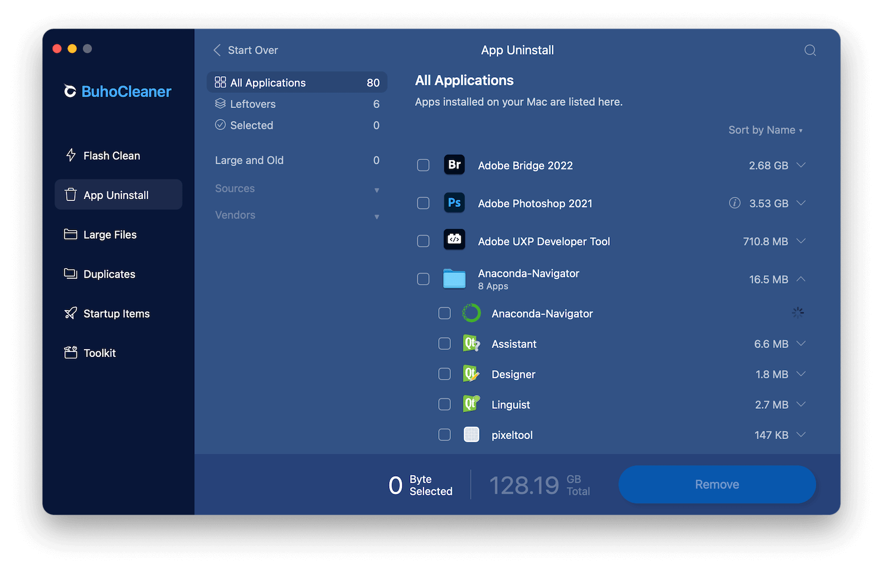
Task: Click the Remove button
Action: click(717, 484)
